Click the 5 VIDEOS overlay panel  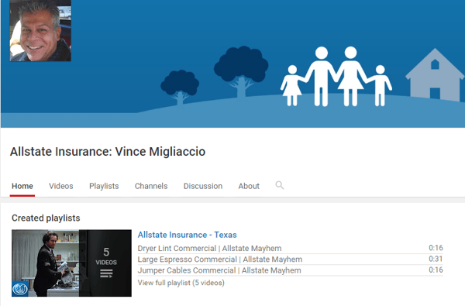(x=105, y=263)
